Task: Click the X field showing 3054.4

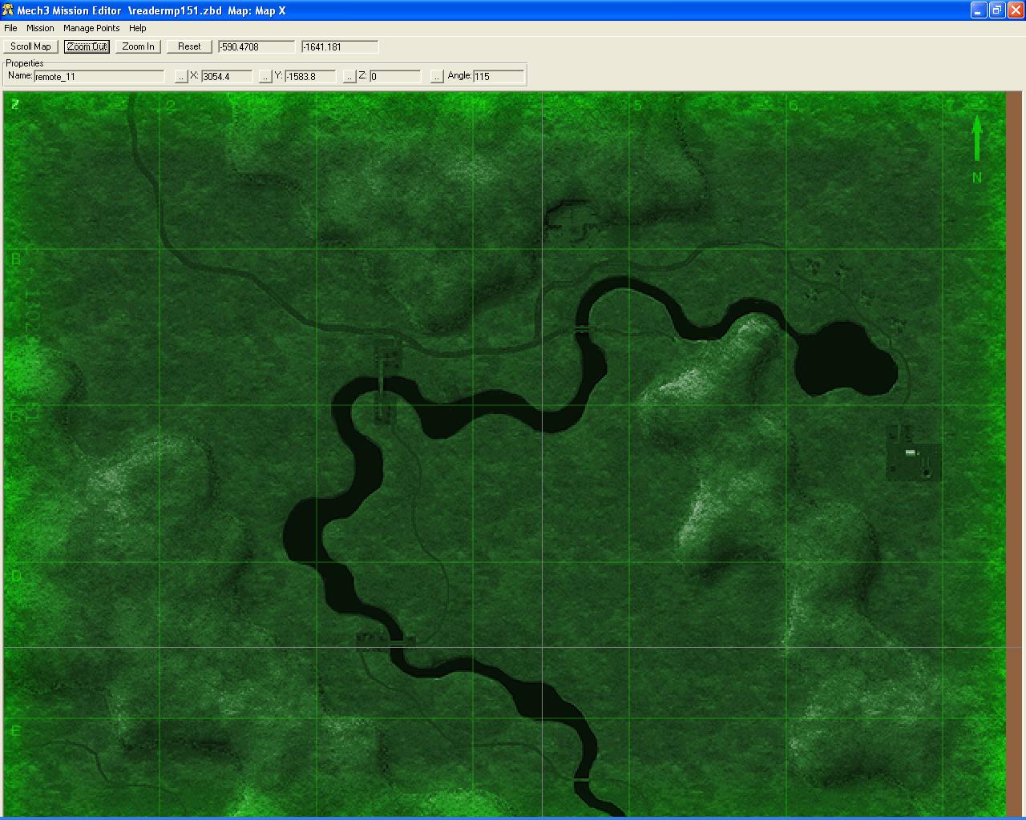Action: pos(226,76)
